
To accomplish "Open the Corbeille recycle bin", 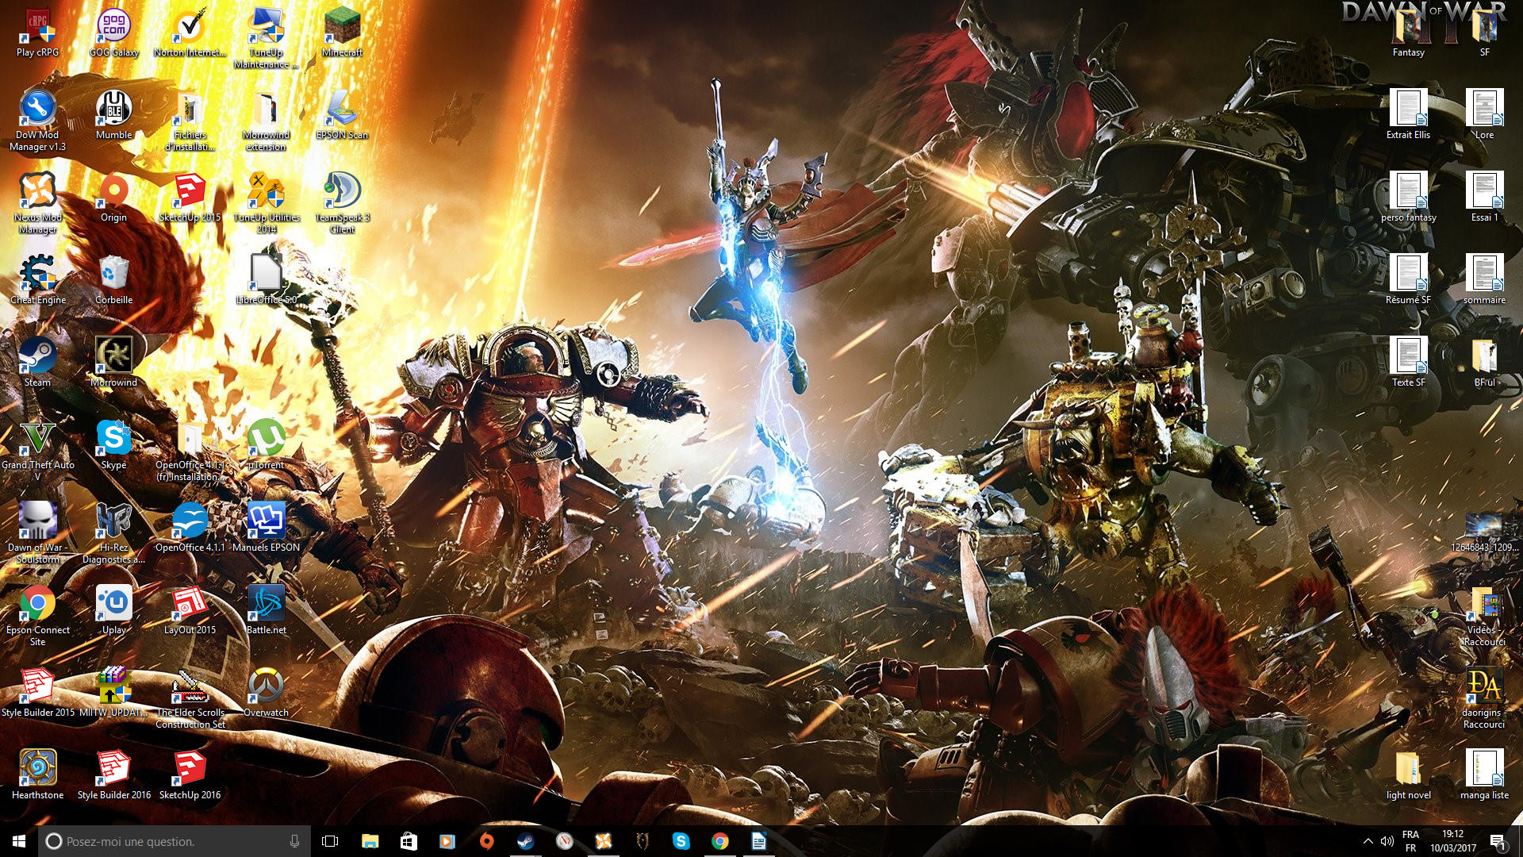I will (x=113, y=280).
